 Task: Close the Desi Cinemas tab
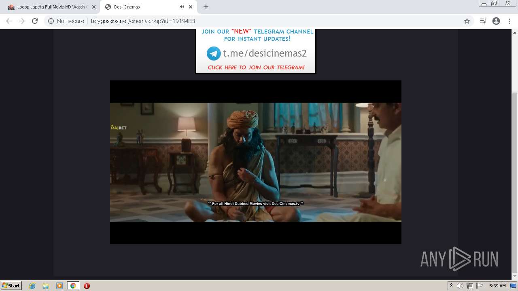[x=191, y=7]
